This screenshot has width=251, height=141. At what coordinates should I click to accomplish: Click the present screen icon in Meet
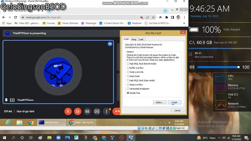point(97,111)
